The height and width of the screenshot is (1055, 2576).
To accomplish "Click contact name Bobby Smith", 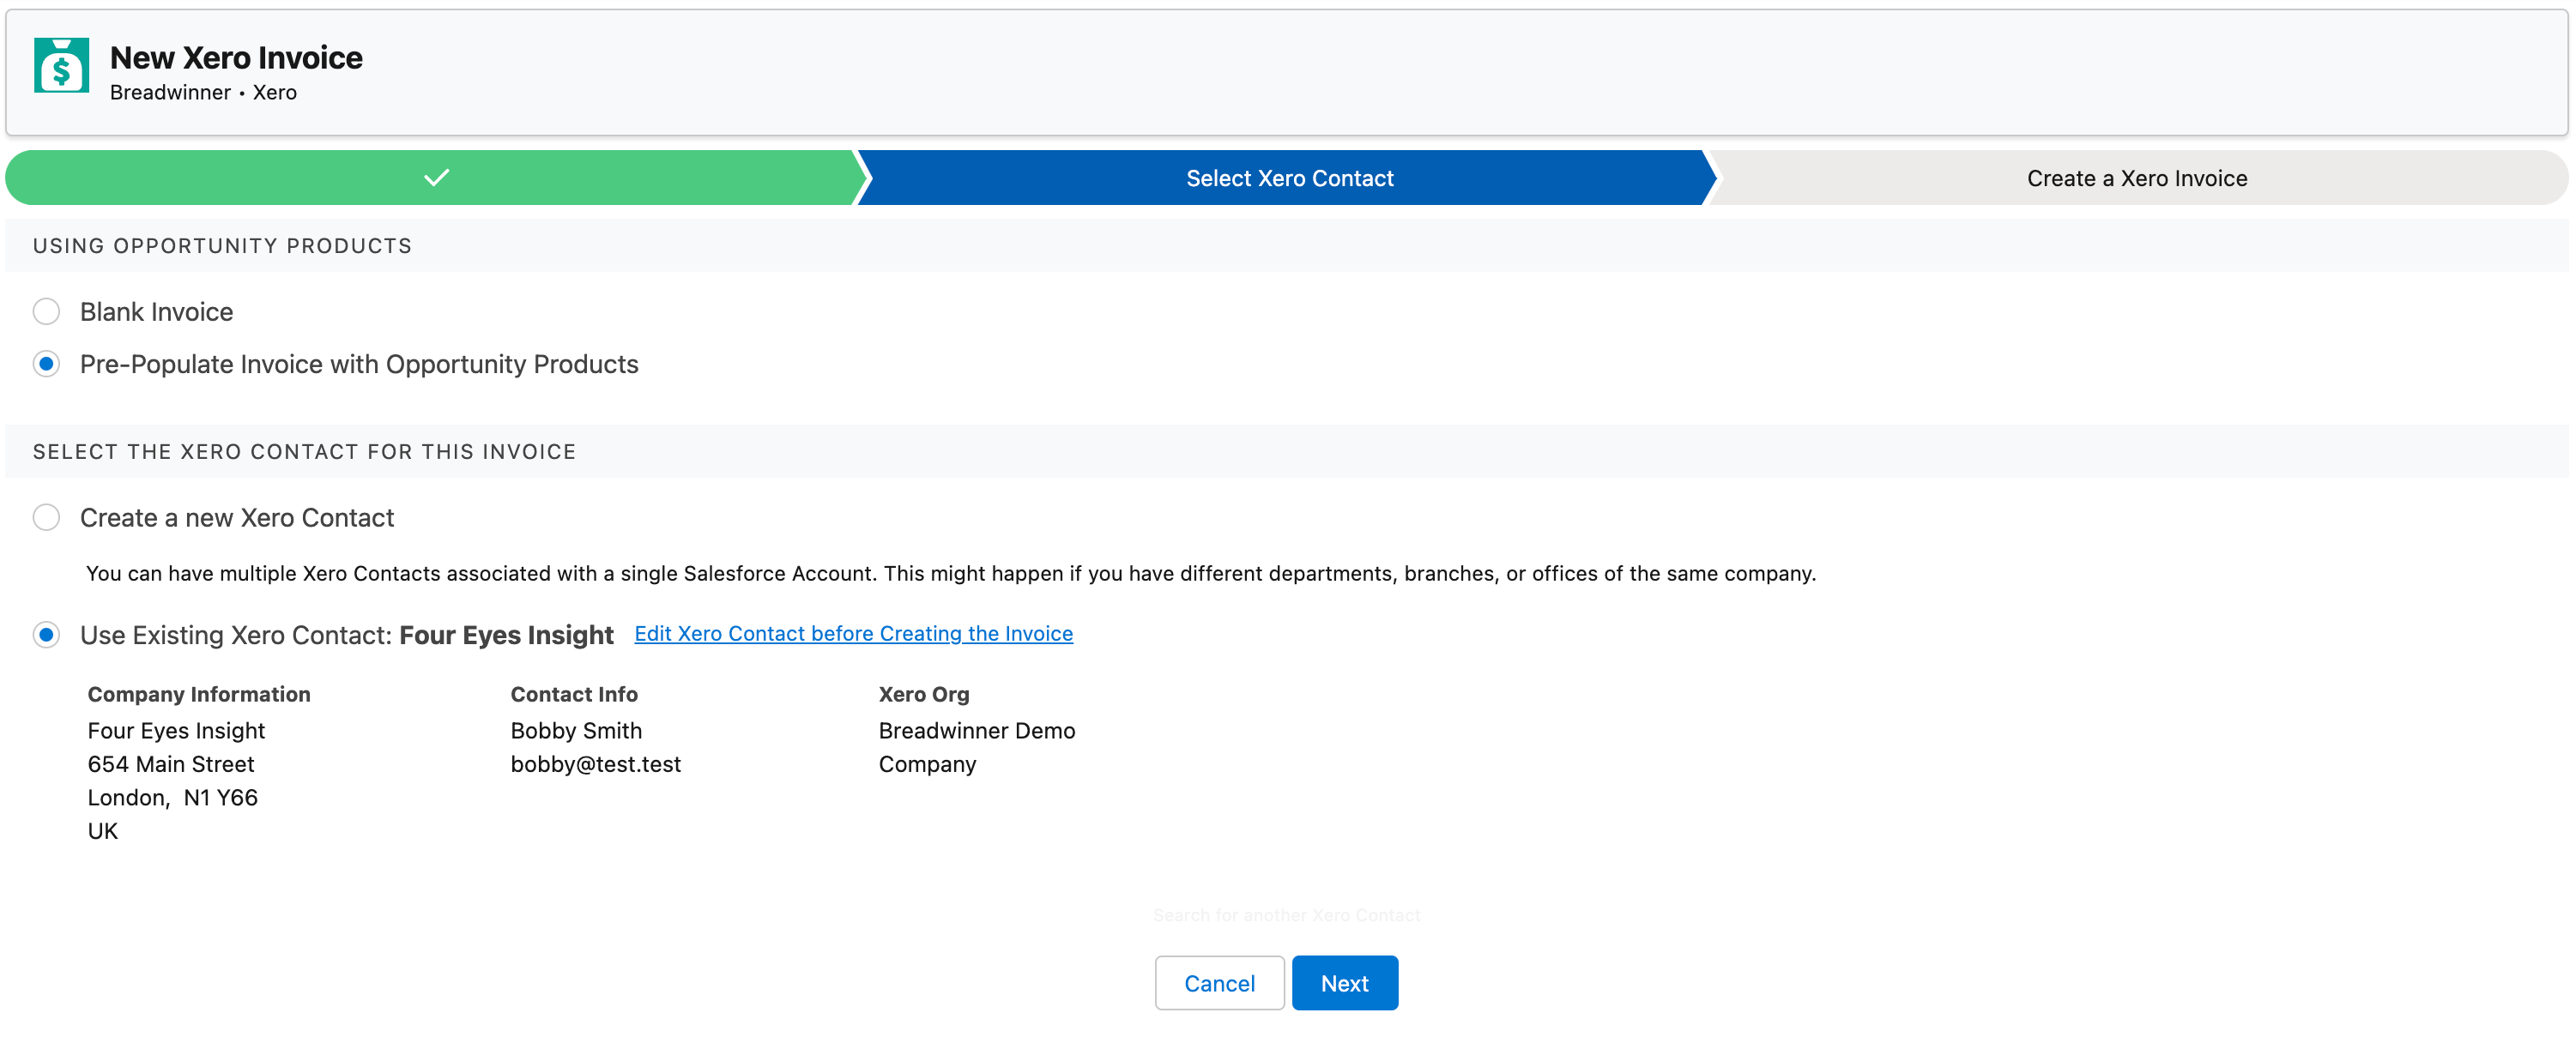I will point(576,731).
